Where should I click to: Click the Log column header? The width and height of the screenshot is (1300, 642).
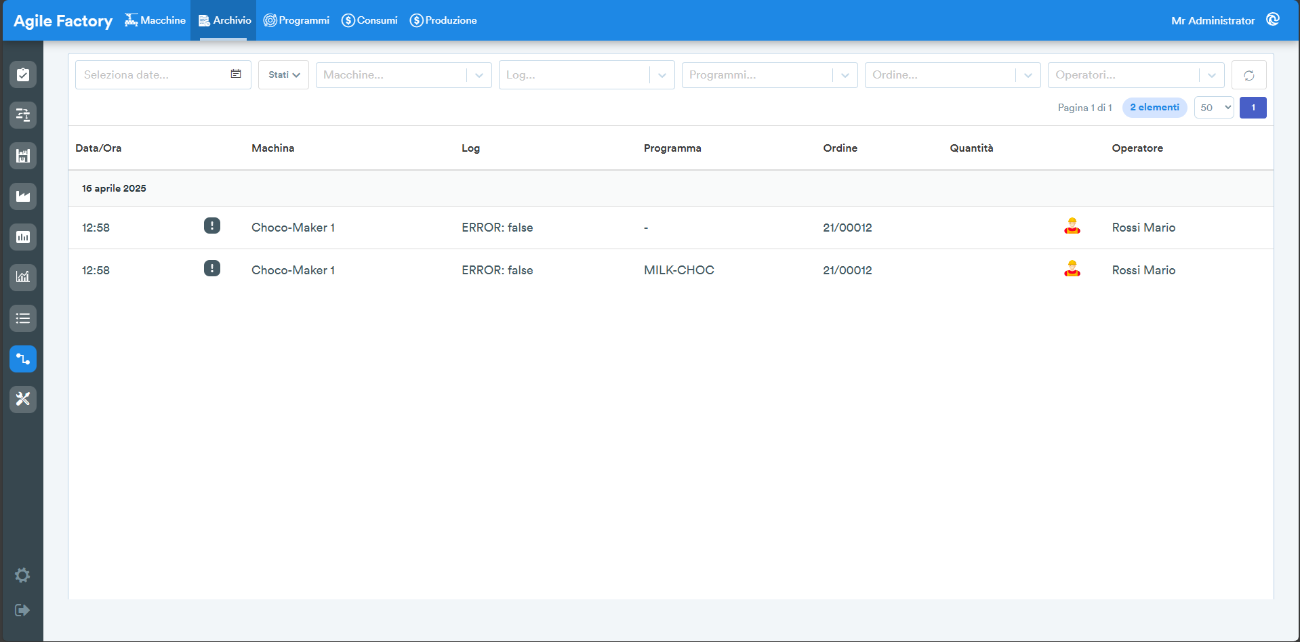coord(471,148)
